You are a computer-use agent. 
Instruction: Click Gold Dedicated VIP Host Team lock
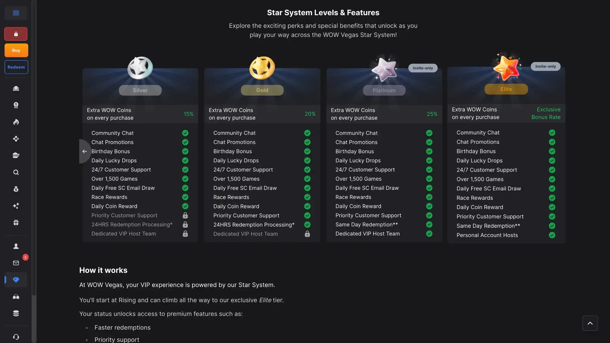point(307,234)
